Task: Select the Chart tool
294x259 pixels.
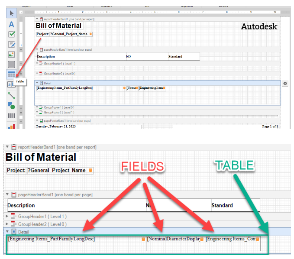Action: coord(12,126)
